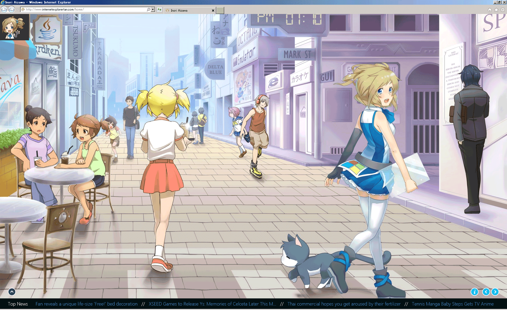Open the Thai commercial fertilizer news link
The height and width of the screenshot is (310, 507).
(x=344, y=304)
